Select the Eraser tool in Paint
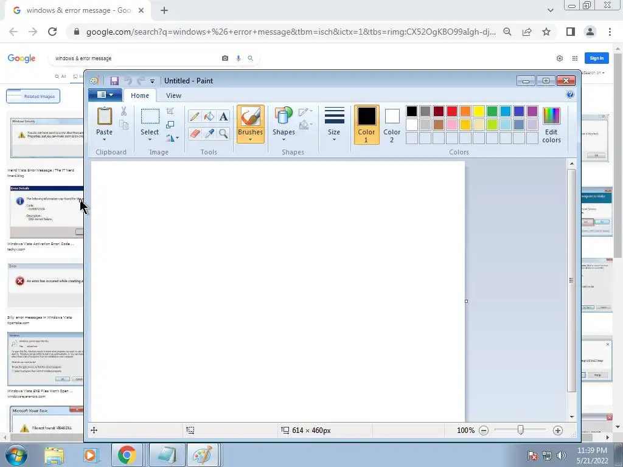The height and width of the screenshot is (467, 623). 194,133
